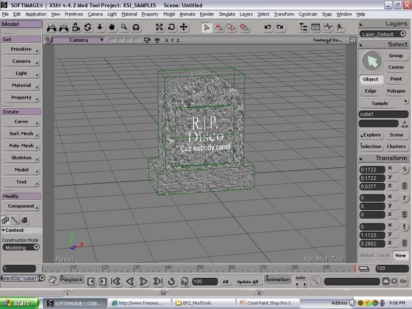This screenshot has width=412, height=309.
Task: Click the Update All button
Action: tap(248, 282)
